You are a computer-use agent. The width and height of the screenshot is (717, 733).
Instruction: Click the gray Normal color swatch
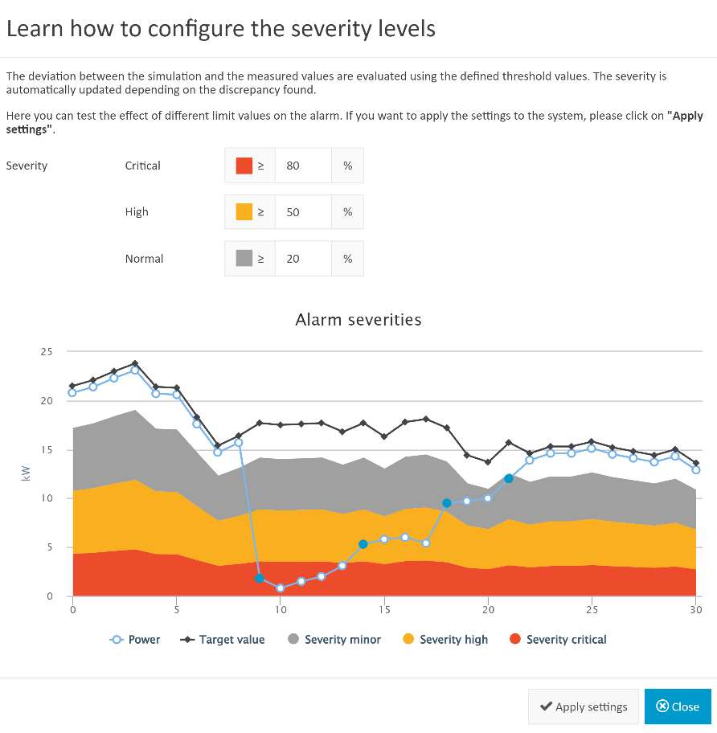click(x=244, y=258)
